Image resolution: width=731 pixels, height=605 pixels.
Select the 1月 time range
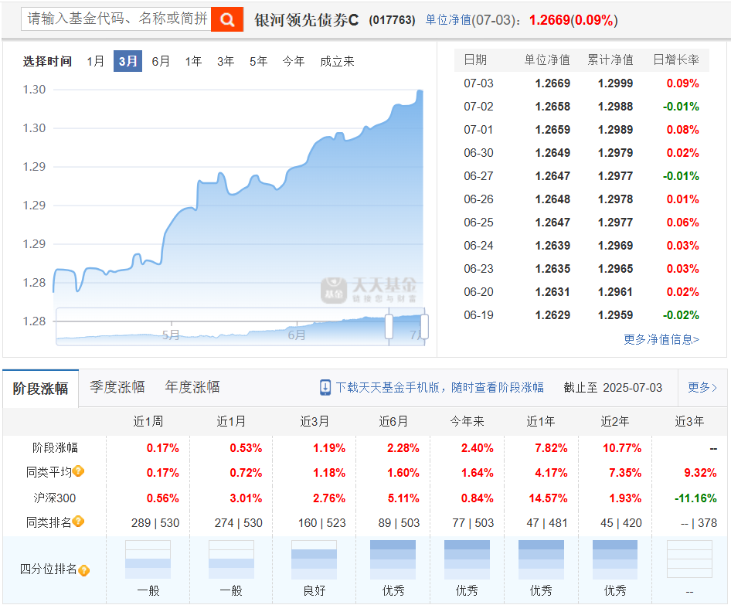coord(95,61)
